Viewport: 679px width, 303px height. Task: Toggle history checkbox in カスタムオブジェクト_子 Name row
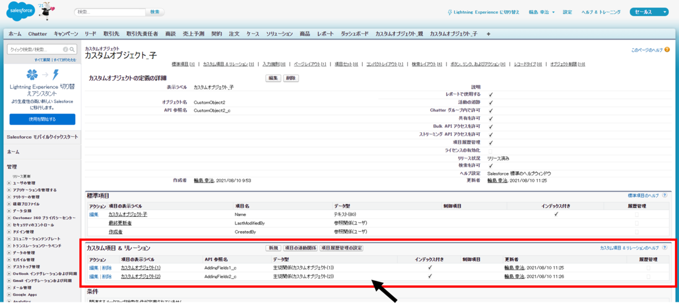pyautogui.click(x=637, y=214)
